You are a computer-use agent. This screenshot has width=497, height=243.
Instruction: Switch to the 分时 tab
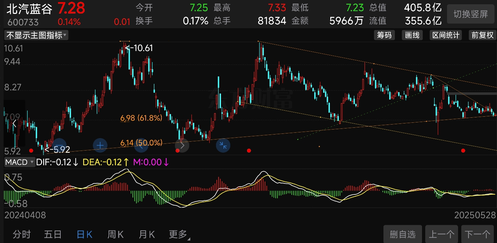tap(22, 234)
